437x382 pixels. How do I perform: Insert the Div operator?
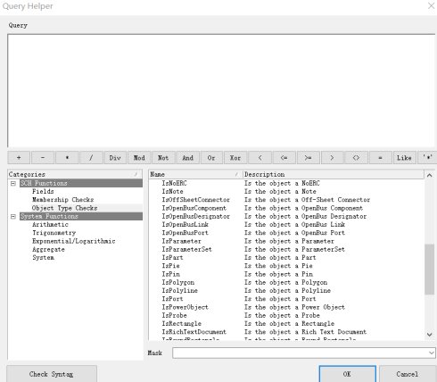tap(115, 158)
